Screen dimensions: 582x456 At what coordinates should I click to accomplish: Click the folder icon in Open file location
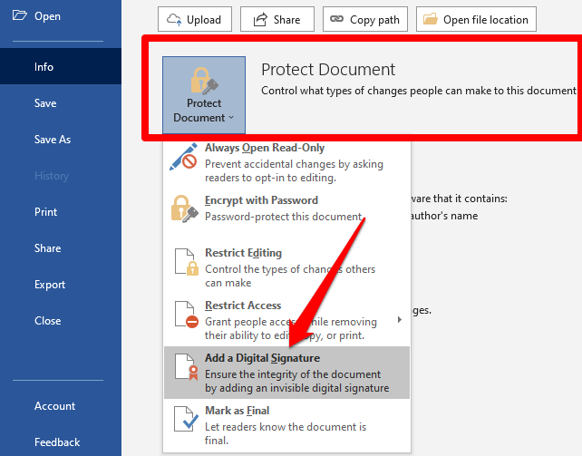click(x=431, y=19)
